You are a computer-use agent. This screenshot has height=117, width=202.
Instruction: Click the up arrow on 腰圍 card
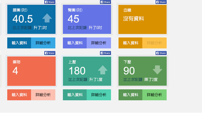pos(47,18)
